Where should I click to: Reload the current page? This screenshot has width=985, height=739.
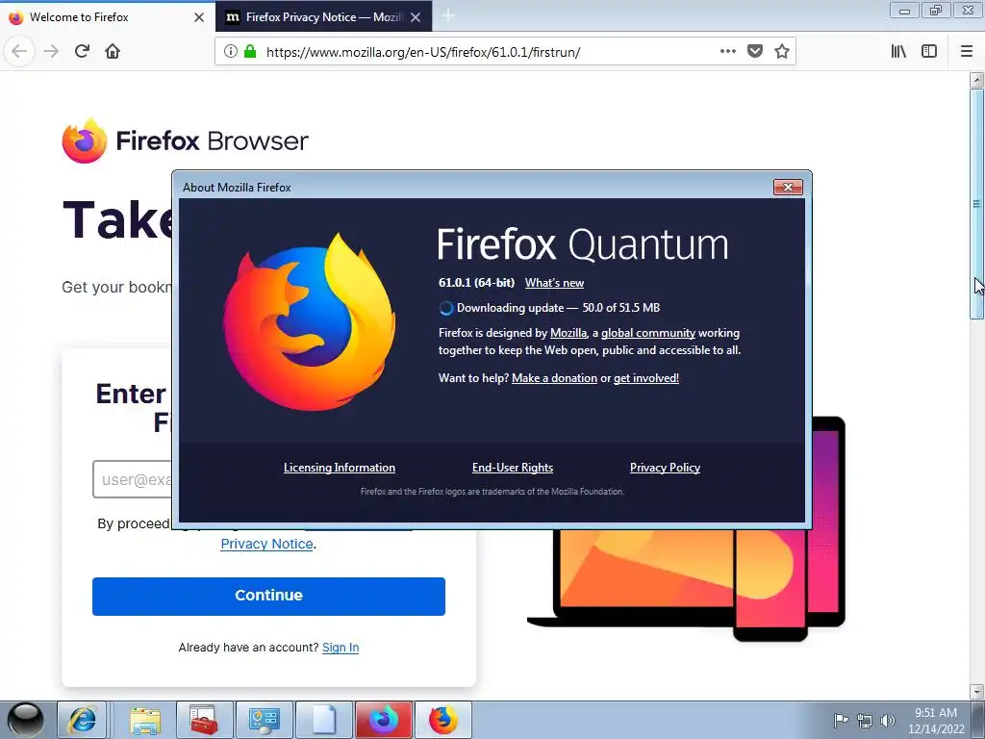tap(82, 52)
